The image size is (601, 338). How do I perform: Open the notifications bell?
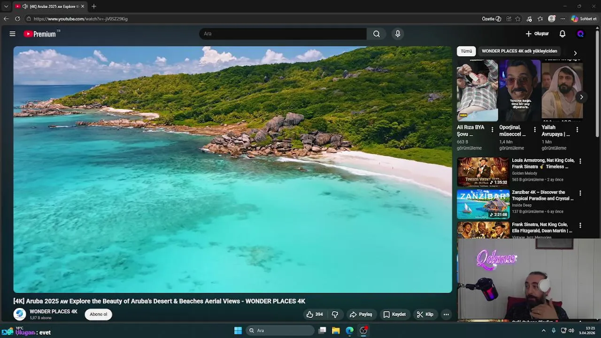point(562,34)
